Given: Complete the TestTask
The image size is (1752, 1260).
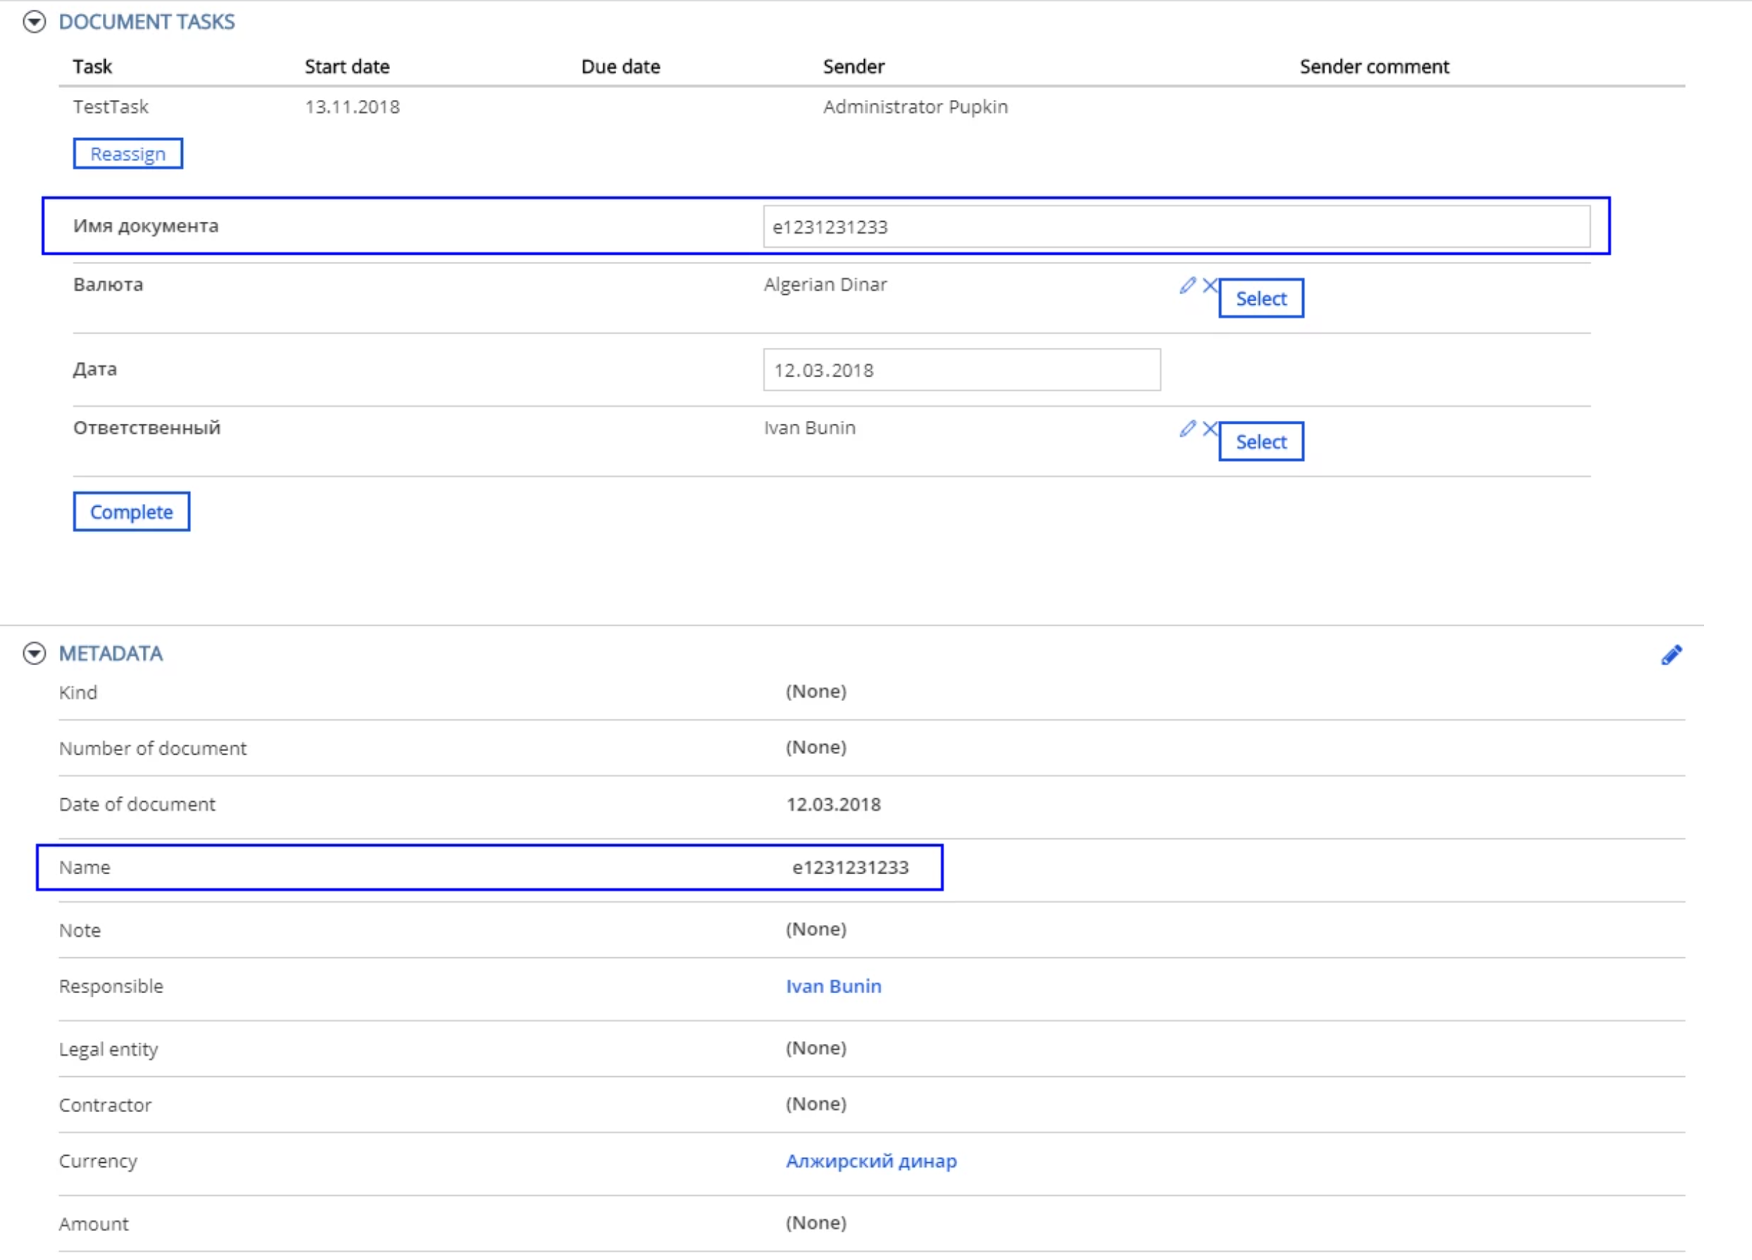Looking at the screenshot, I should pos(131,512).
